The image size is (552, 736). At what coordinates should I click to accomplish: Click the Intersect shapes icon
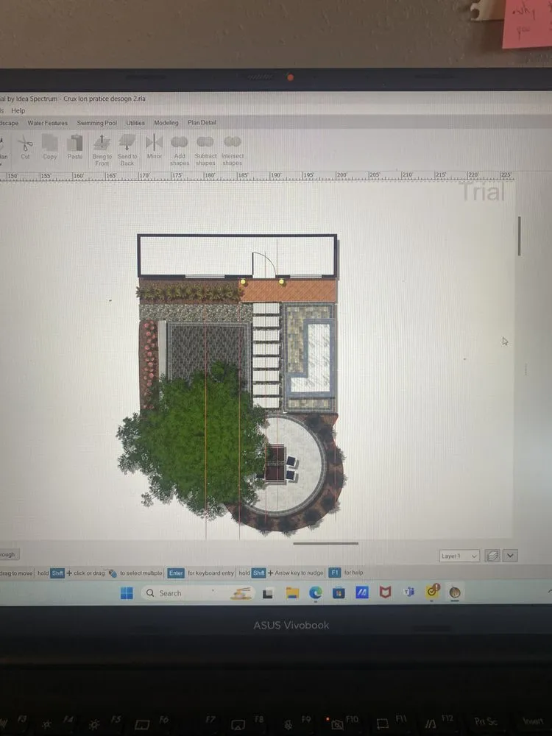tap(233, 142)
